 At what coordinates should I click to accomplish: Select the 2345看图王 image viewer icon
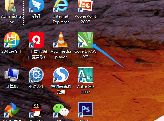(12, 40)
